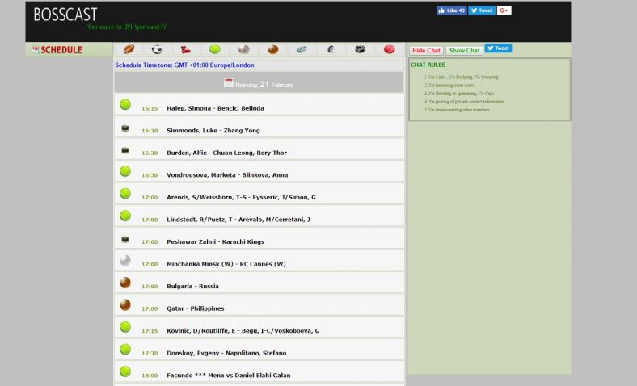Click the CHAT RULES heading
This screenshot has height=386, width=637.
[x=428, y=65]
